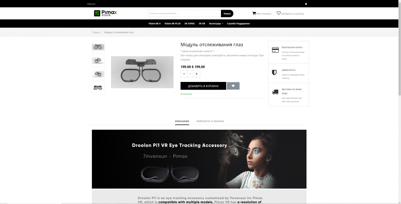Click the shield protection icon

point(274,72)
